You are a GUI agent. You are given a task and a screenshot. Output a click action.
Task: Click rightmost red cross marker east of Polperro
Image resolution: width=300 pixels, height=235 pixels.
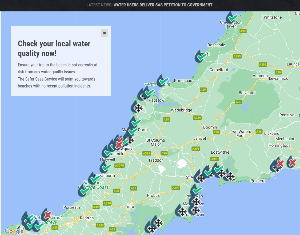[292, 162]
